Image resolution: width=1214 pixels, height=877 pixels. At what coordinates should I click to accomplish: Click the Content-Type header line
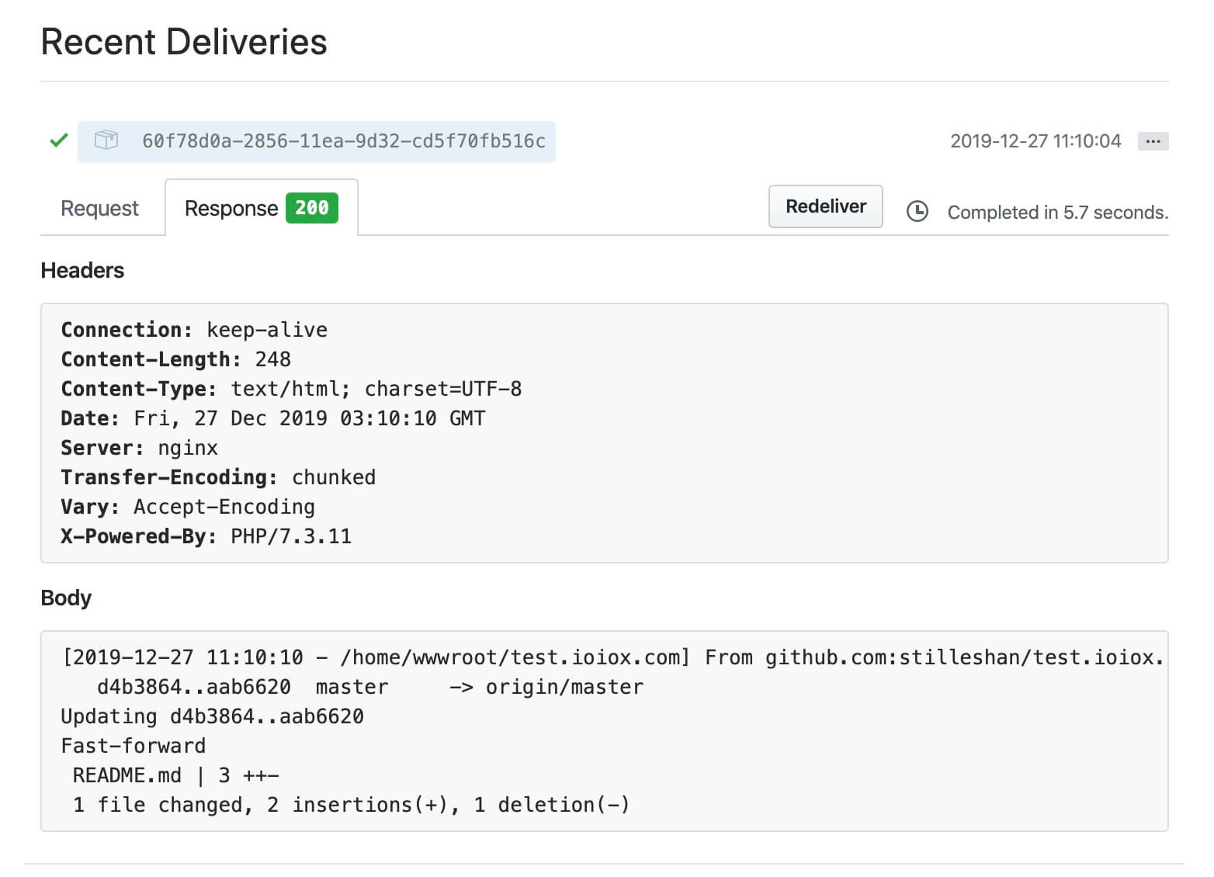click(x=291, y=389)
